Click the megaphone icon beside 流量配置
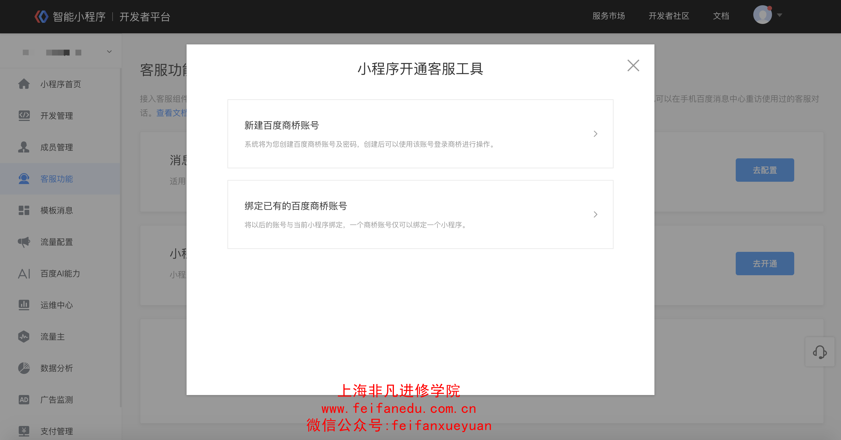This screenshot has width=841, height=440. (x=24, y=242)
